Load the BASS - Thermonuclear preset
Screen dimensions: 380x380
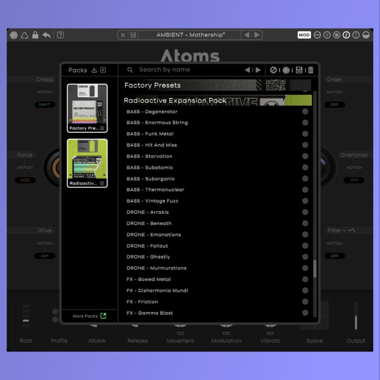coord(155,190)
